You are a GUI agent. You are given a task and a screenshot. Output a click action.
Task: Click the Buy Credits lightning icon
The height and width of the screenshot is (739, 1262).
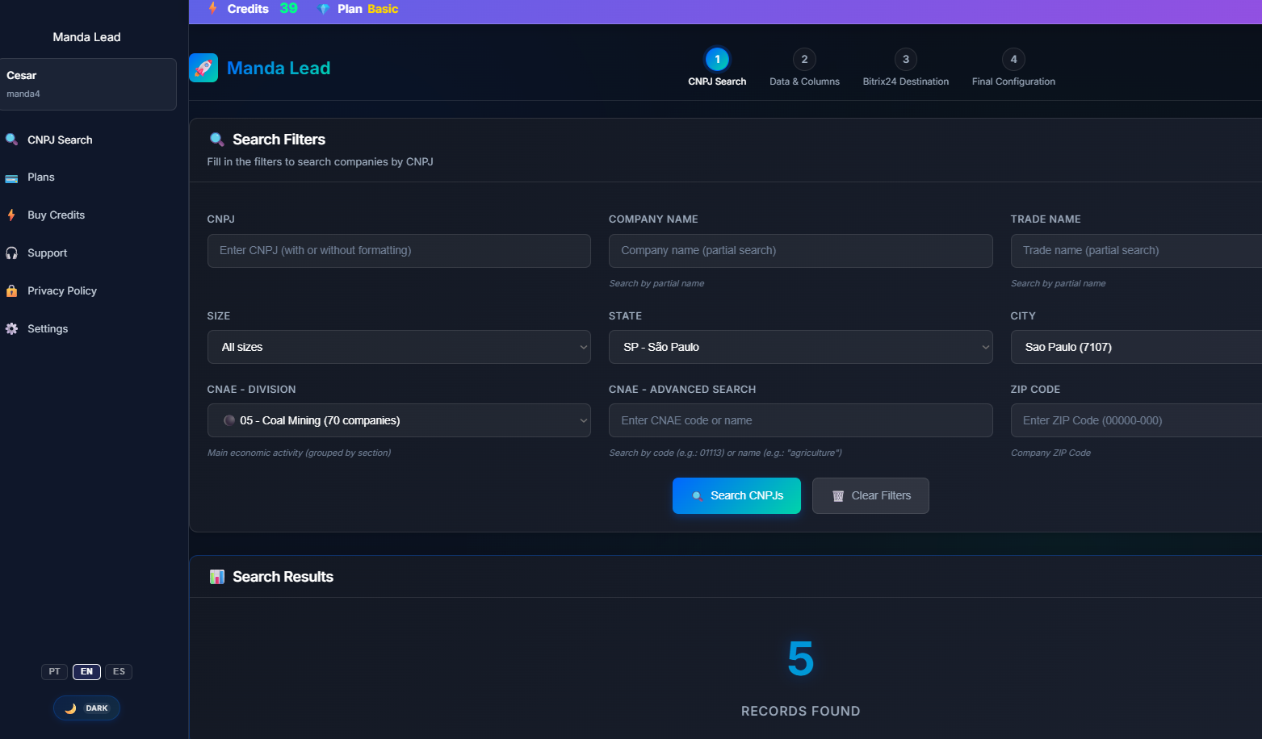click(11, 215)
